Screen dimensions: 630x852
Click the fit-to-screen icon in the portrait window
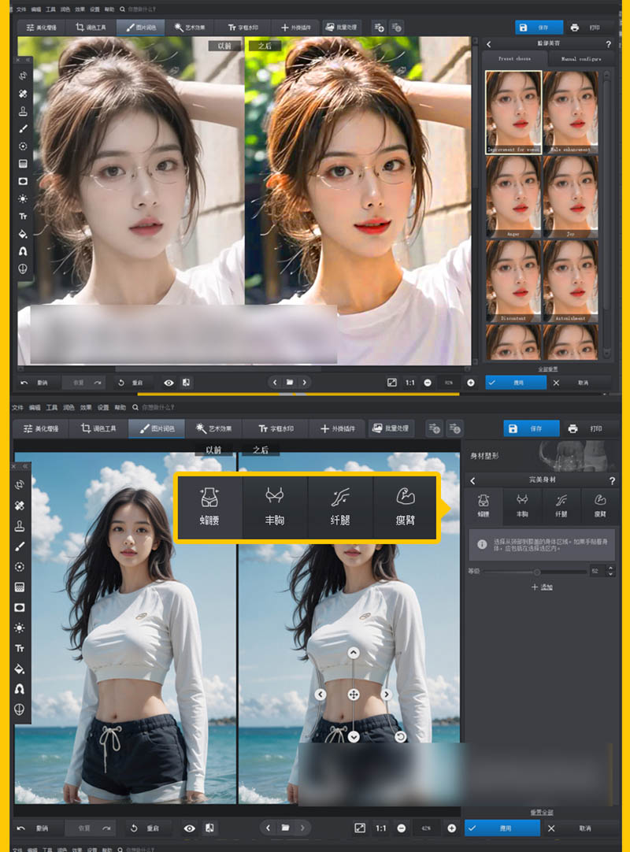tap(391, 383)
